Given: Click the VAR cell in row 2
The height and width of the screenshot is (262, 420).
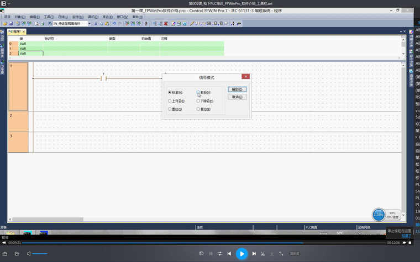Looking at the screenshot, I should (31, 54).
